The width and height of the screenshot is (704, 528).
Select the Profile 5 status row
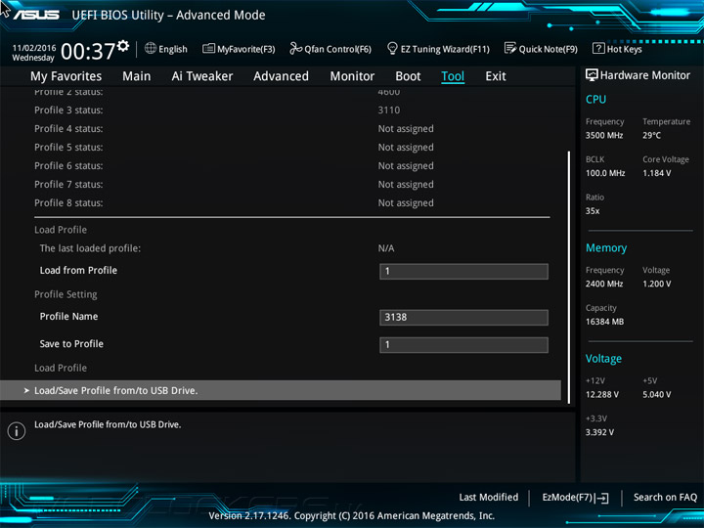point(291,148)
